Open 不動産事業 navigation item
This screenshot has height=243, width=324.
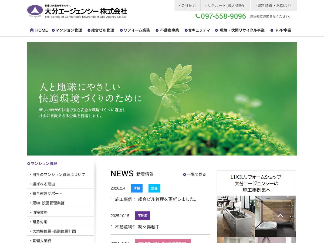click(x=167, y=30)
